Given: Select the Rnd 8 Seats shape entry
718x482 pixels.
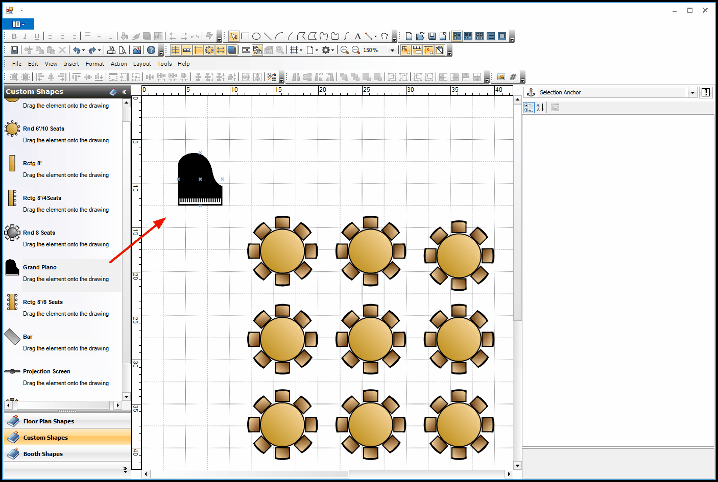Looking at the screenshot, I should point(63,239).
